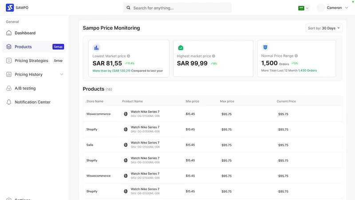Click the Lowest Market price bar chart icon
The image size is (355, 200).
pyautogui.click(x=96, y=48)
